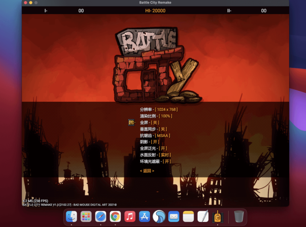306x227 pixels.
Task: Open Finder from the dock
Action: pos(71,217)
